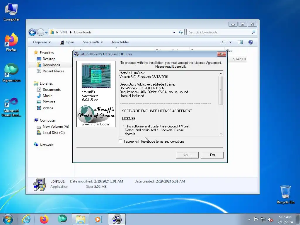Expand the view options dropdown arrow
This screenshot has width=300, height=225.
click(230, 42)
